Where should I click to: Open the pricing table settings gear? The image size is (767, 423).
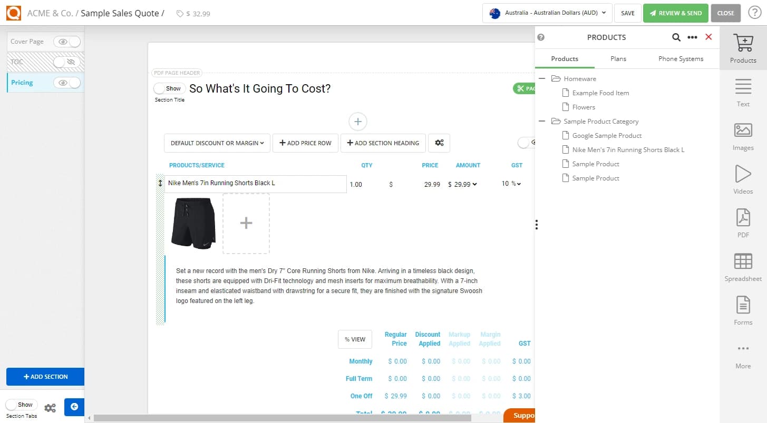tap(439, 143)
